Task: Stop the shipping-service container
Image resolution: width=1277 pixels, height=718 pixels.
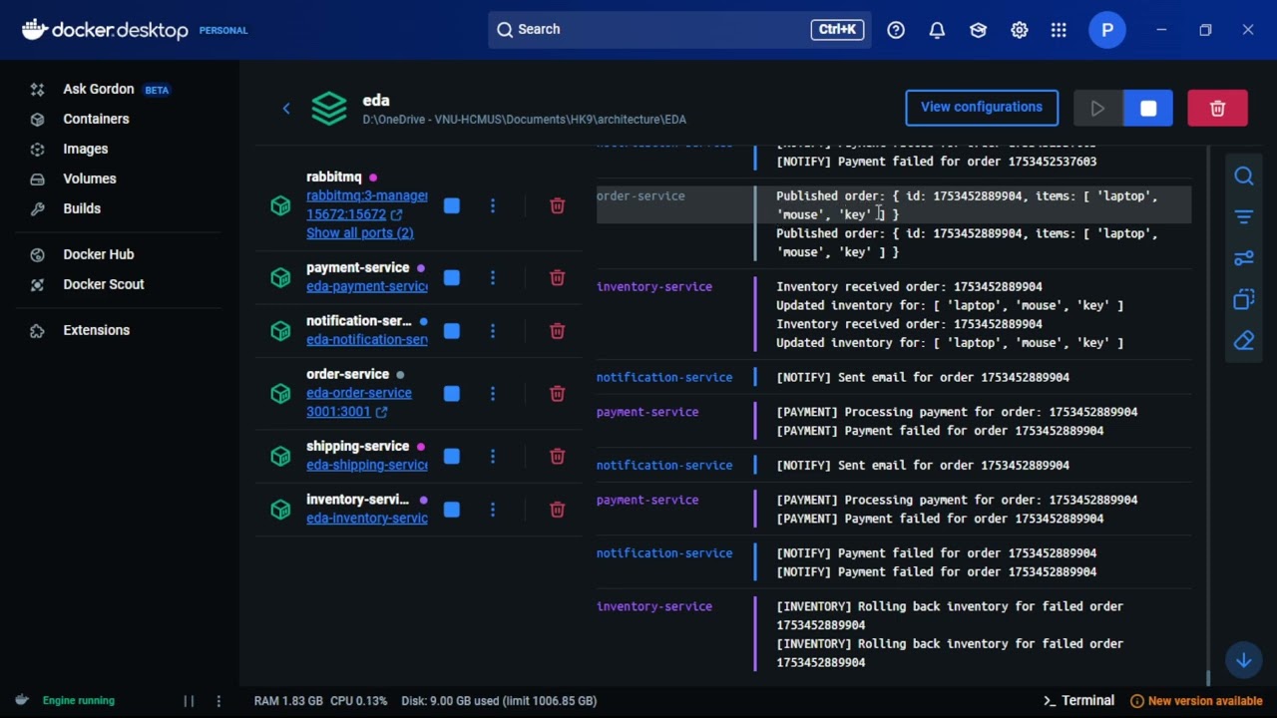Action: click(x=452, y=456)
